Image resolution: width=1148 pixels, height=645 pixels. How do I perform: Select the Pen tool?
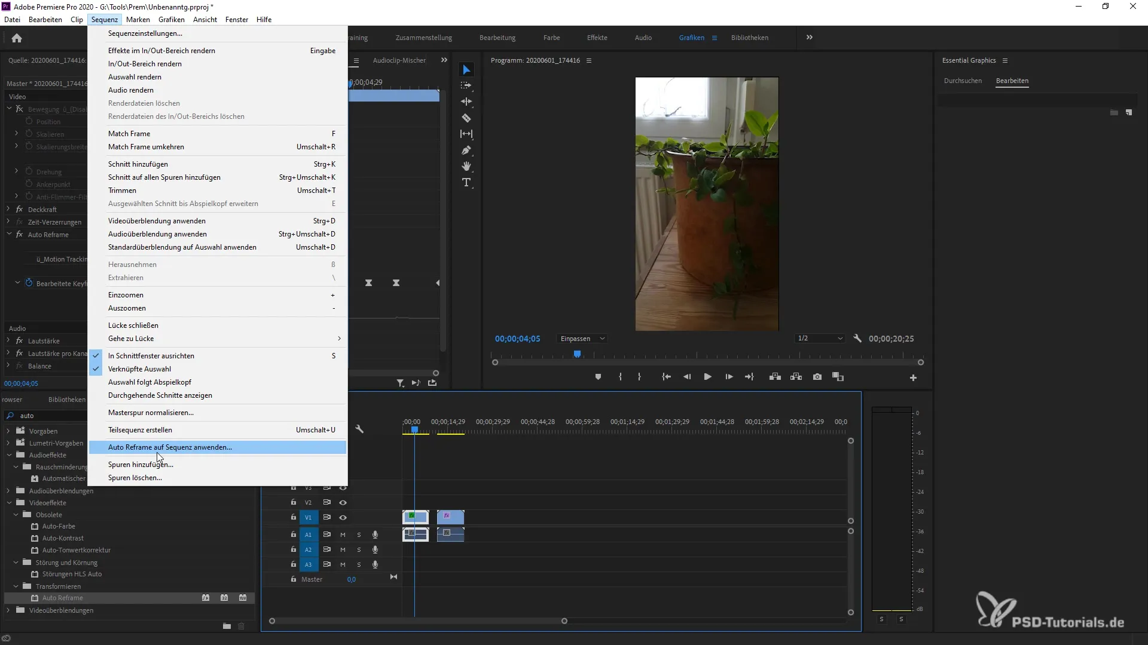(x=466, y=150)
